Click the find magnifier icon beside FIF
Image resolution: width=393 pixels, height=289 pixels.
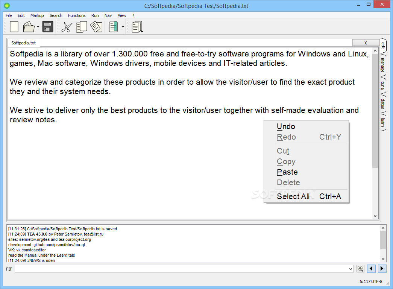point(360,269)
